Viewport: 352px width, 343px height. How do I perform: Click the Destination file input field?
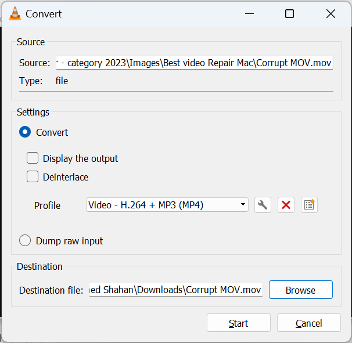pos(176,290)
